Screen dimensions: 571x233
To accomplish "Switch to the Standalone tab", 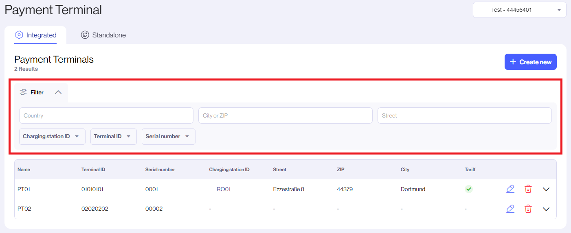I will 103,35.
